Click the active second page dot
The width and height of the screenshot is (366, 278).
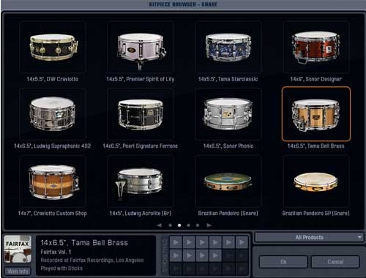pos(179,225)
